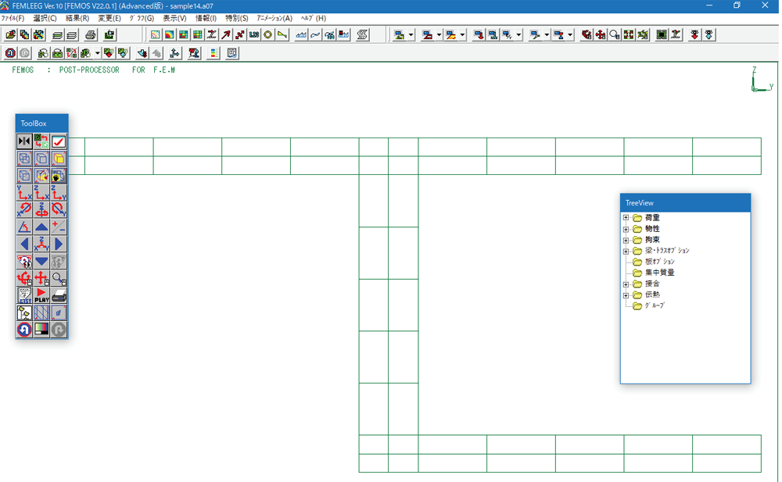The image size is (782, 482).
Task: Expand the 荷重 node in the TreeView
Action: point(626,218)
